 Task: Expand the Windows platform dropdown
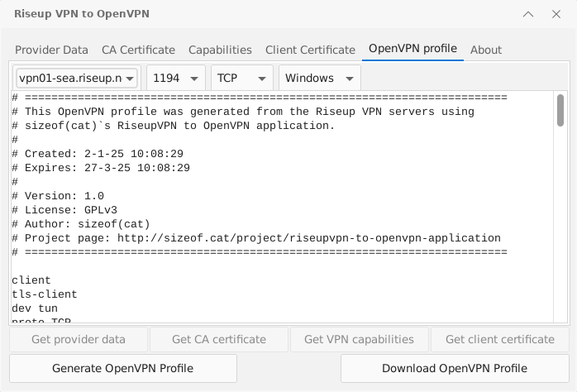pos(320,78)
